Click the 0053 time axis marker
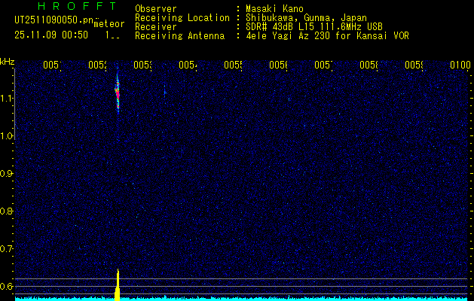Viewport: 474px width, 301px height. 142,65
